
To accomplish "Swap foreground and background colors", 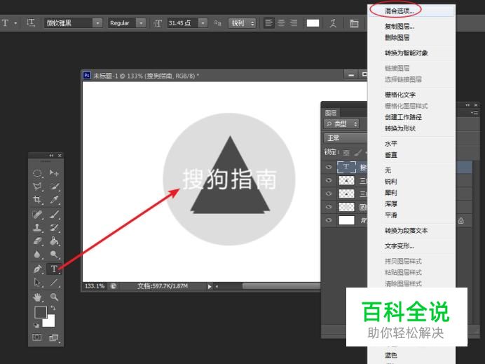I will pyautogui.click(x=53, y=308).
